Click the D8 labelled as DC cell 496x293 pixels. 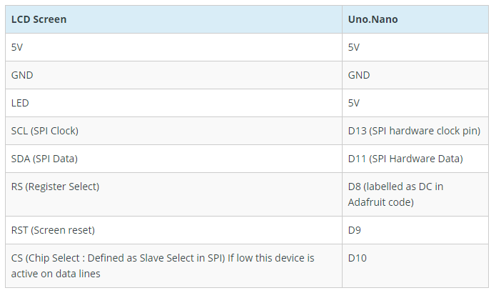(415, 194)
